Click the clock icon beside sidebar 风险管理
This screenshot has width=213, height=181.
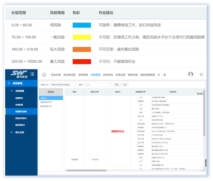[x=9, y=83]
